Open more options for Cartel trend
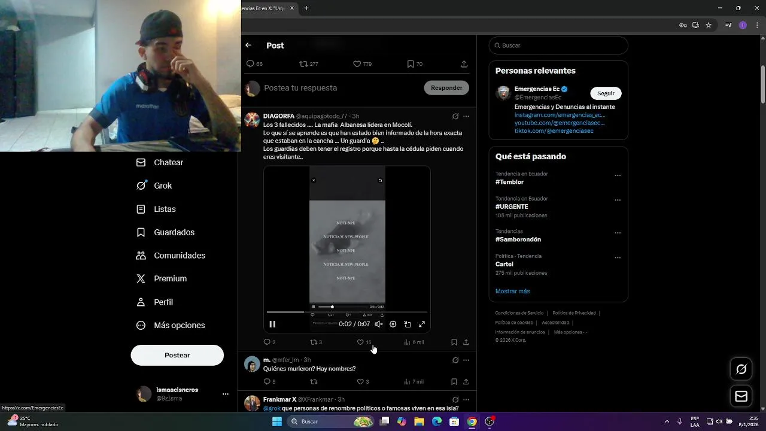766x431 pixels. tap(618, 257)
